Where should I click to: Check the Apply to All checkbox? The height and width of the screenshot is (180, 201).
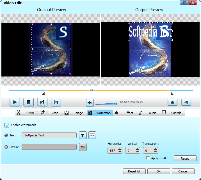tap(148, 158)
